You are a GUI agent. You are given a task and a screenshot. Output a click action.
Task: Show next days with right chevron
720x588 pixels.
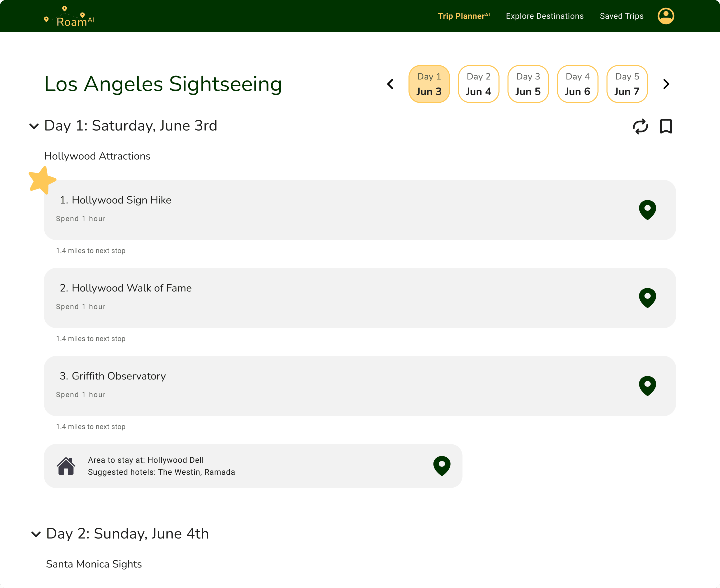666,84
